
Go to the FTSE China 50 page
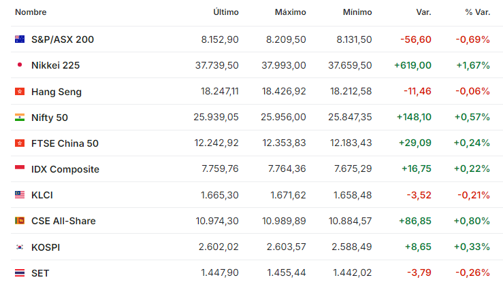(65, 143)
